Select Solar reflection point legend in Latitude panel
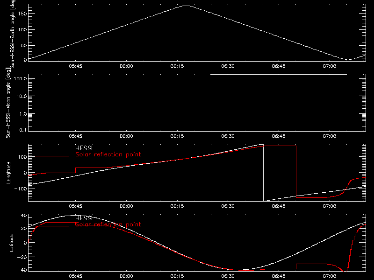Screen dimensions: 374x280 pyautogui.click(x=108, y=224)
